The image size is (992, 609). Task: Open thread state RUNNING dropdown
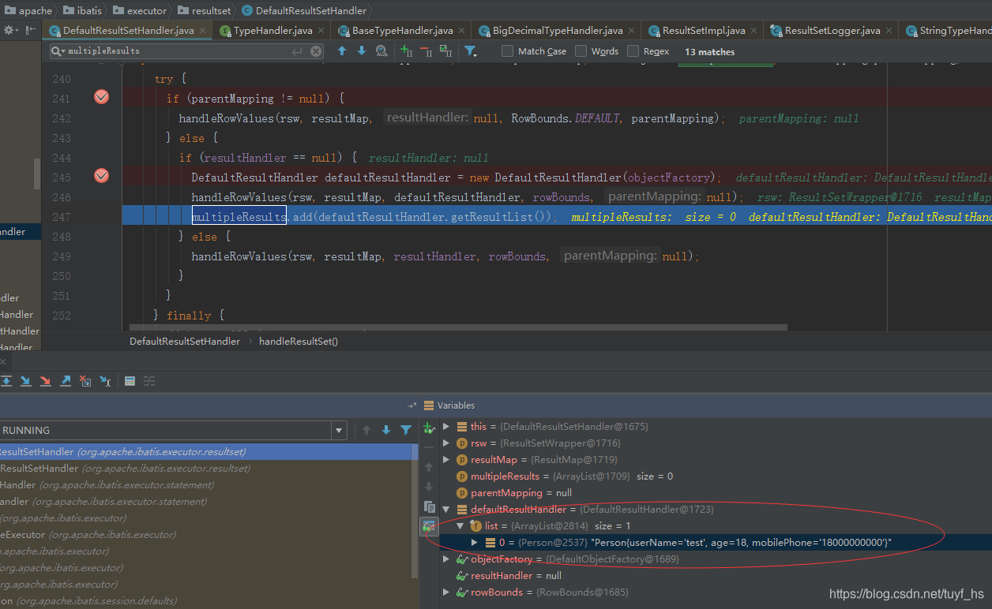(x=340, y=431)
